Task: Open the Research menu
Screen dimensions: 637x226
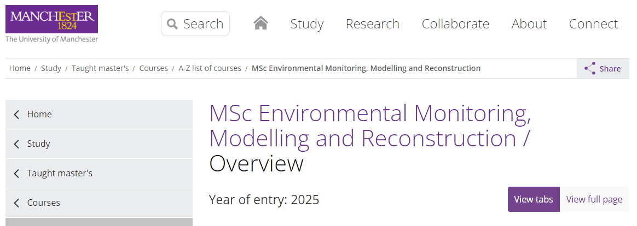Action: pyautogui.click(x=373, y=24)
